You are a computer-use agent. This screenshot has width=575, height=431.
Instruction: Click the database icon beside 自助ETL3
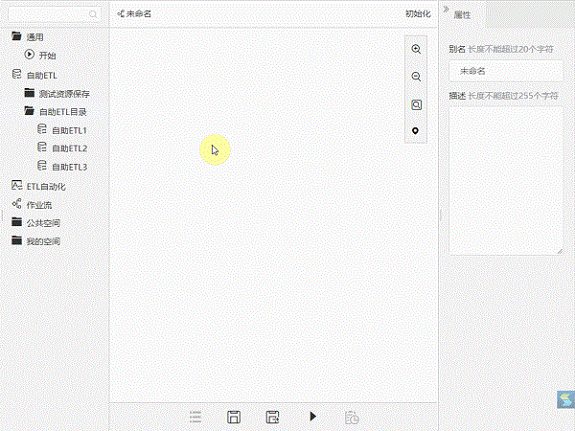point(42,166)
